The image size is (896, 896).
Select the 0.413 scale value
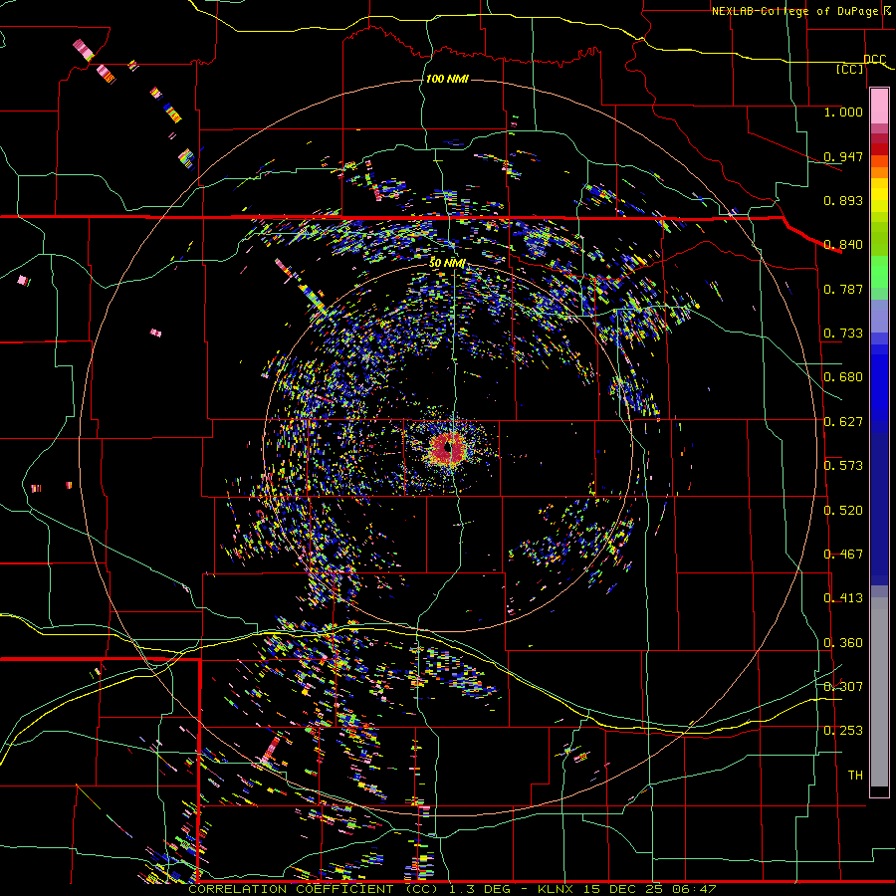click(843, 597)
